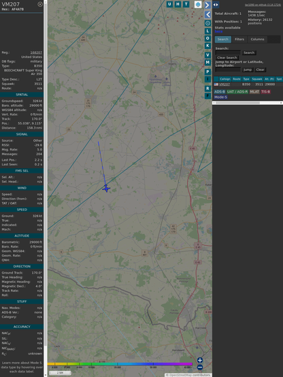The width and height of the screenshot is (283, 377).
Task: Open the stats 'here' link
Action: (218, 31)
